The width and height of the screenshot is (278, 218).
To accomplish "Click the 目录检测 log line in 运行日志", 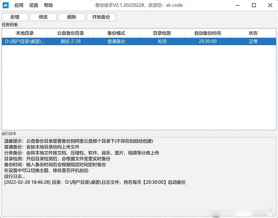I will coord(57,159).
